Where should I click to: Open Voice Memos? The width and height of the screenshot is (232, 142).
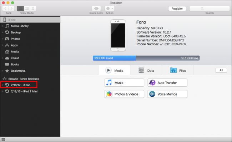click(167, 94)
